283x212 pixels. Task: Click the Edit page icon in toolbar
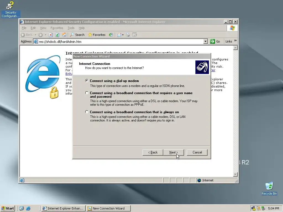(135, 35)
